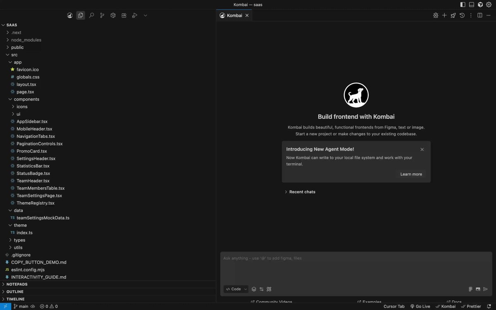Image resolution: width=496 pixels, height=310 pixels.
Task: Switch to the Kombai editor tab
Action: click(235, 15)
